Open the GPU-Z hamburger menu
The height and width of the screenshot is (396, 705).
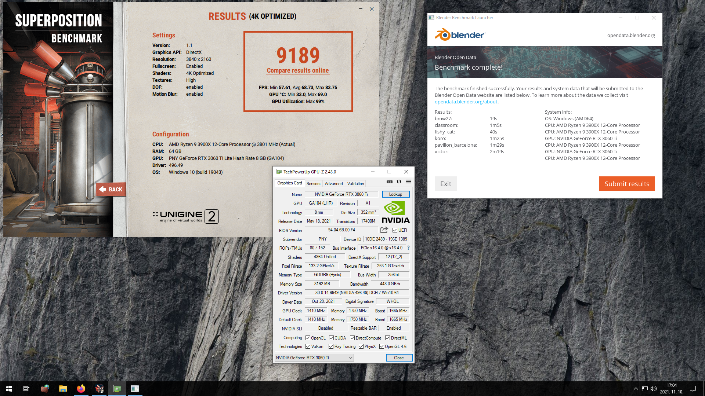coord(408,181)
